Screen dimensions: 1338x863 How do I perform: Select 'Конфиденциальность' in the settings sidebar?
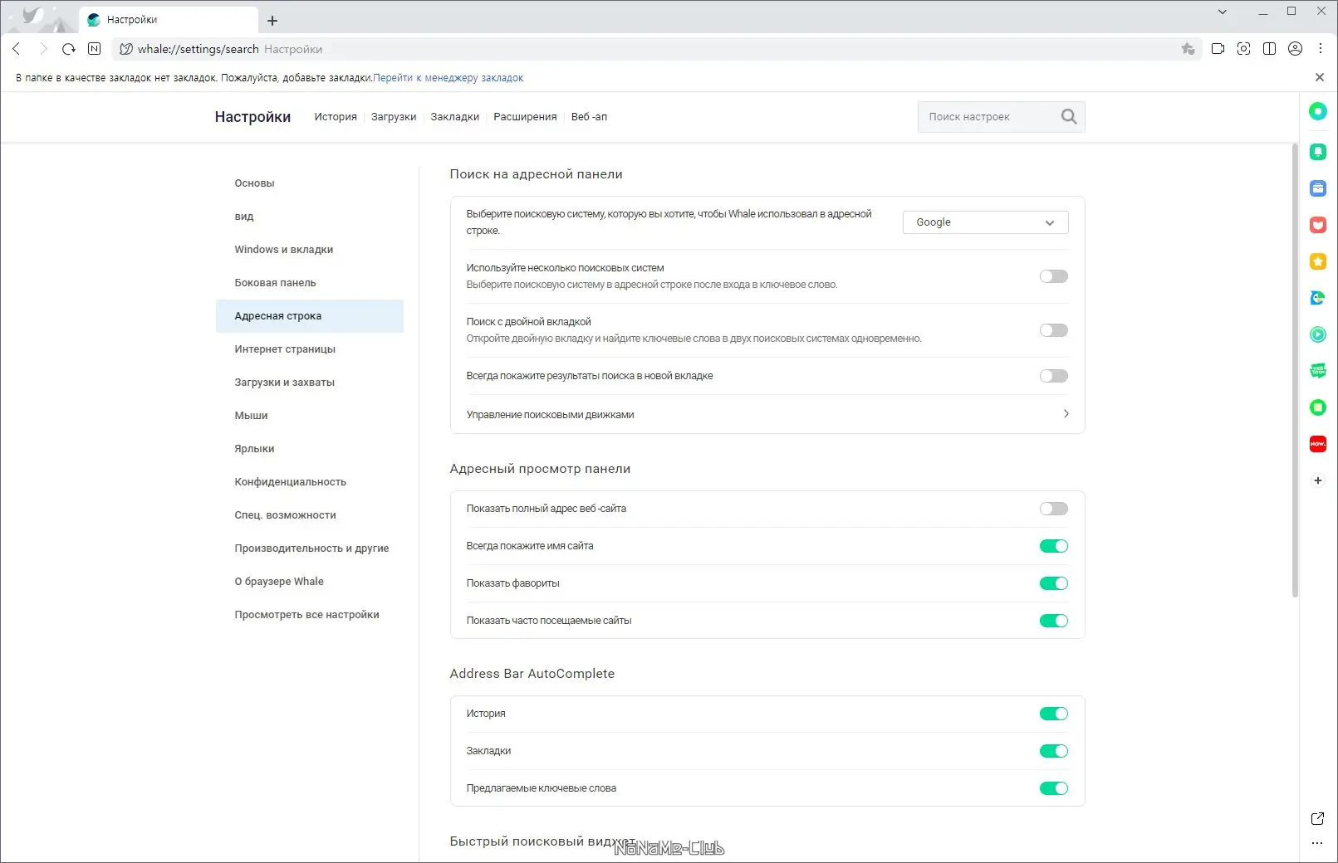[x=290, y=482]
